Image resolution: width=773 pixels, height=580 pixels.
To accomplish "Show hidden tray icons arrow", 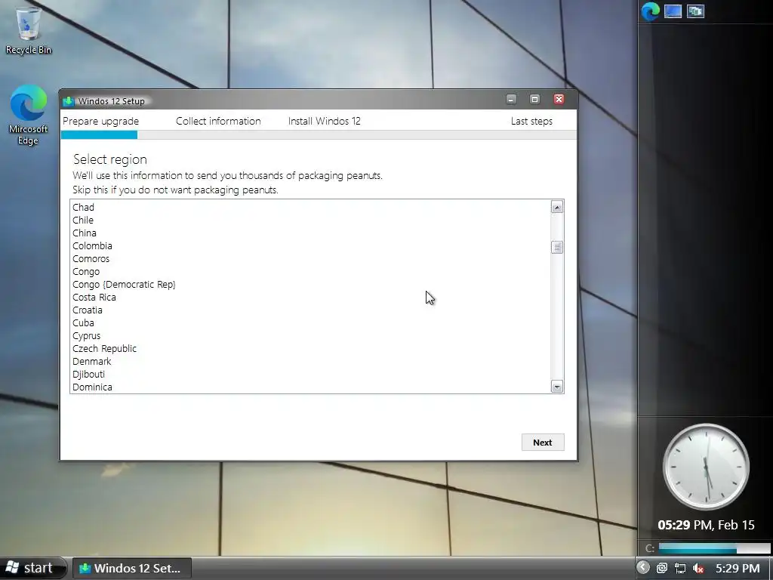I will pos(643,568).
